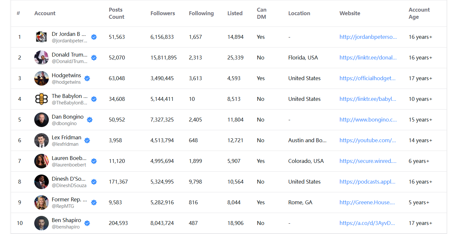Viewport: 465px width, 234px height.
Task: Open the jordanbpeterson website link
Action: pyautogui.click(x=368, y=37)
